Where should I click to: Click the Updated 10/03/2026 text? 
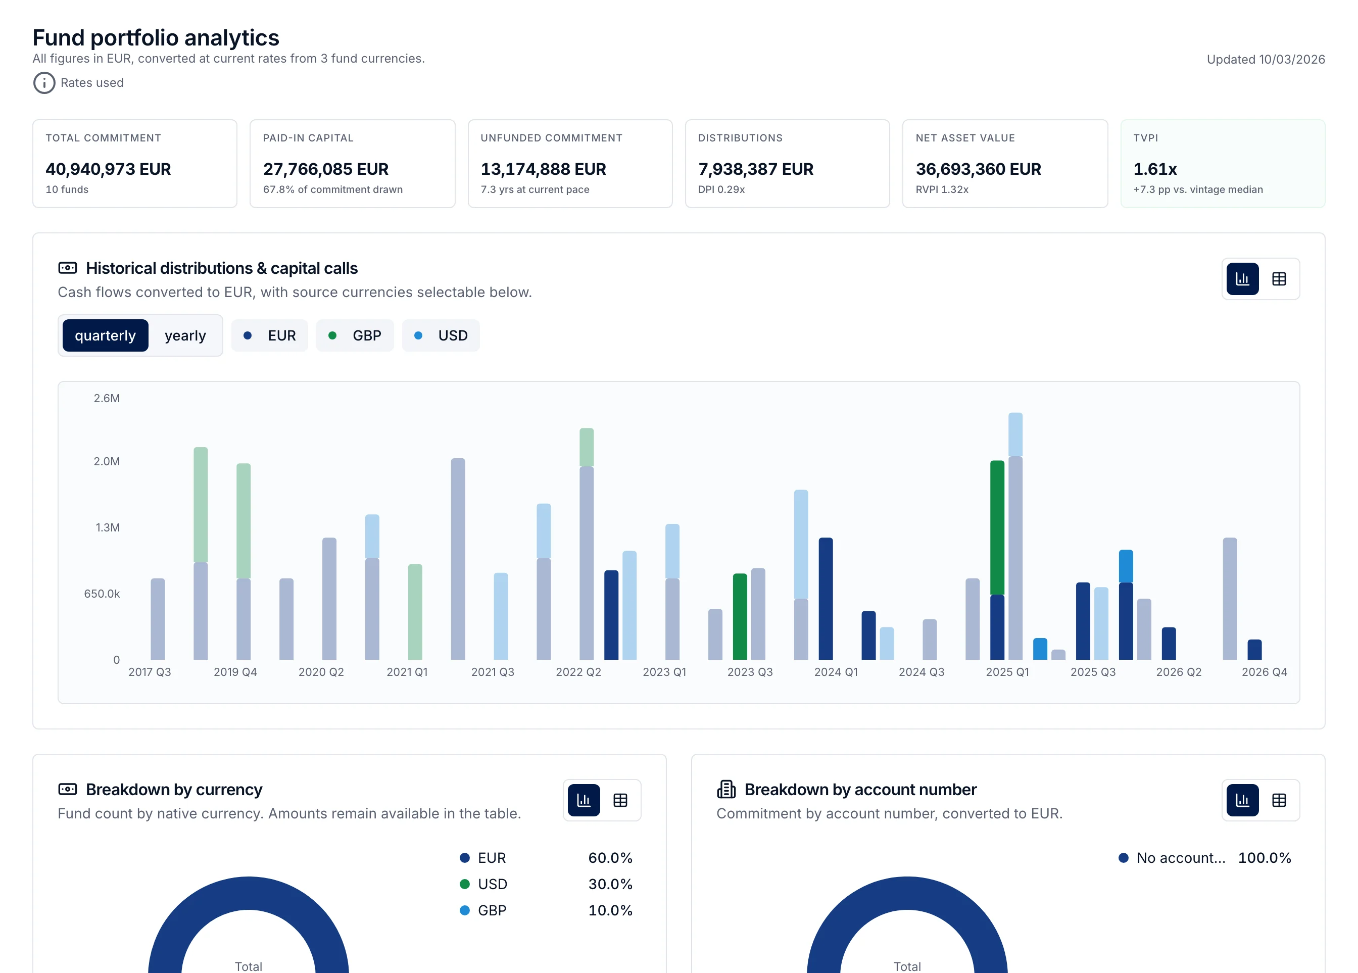tap(1265, 59)
